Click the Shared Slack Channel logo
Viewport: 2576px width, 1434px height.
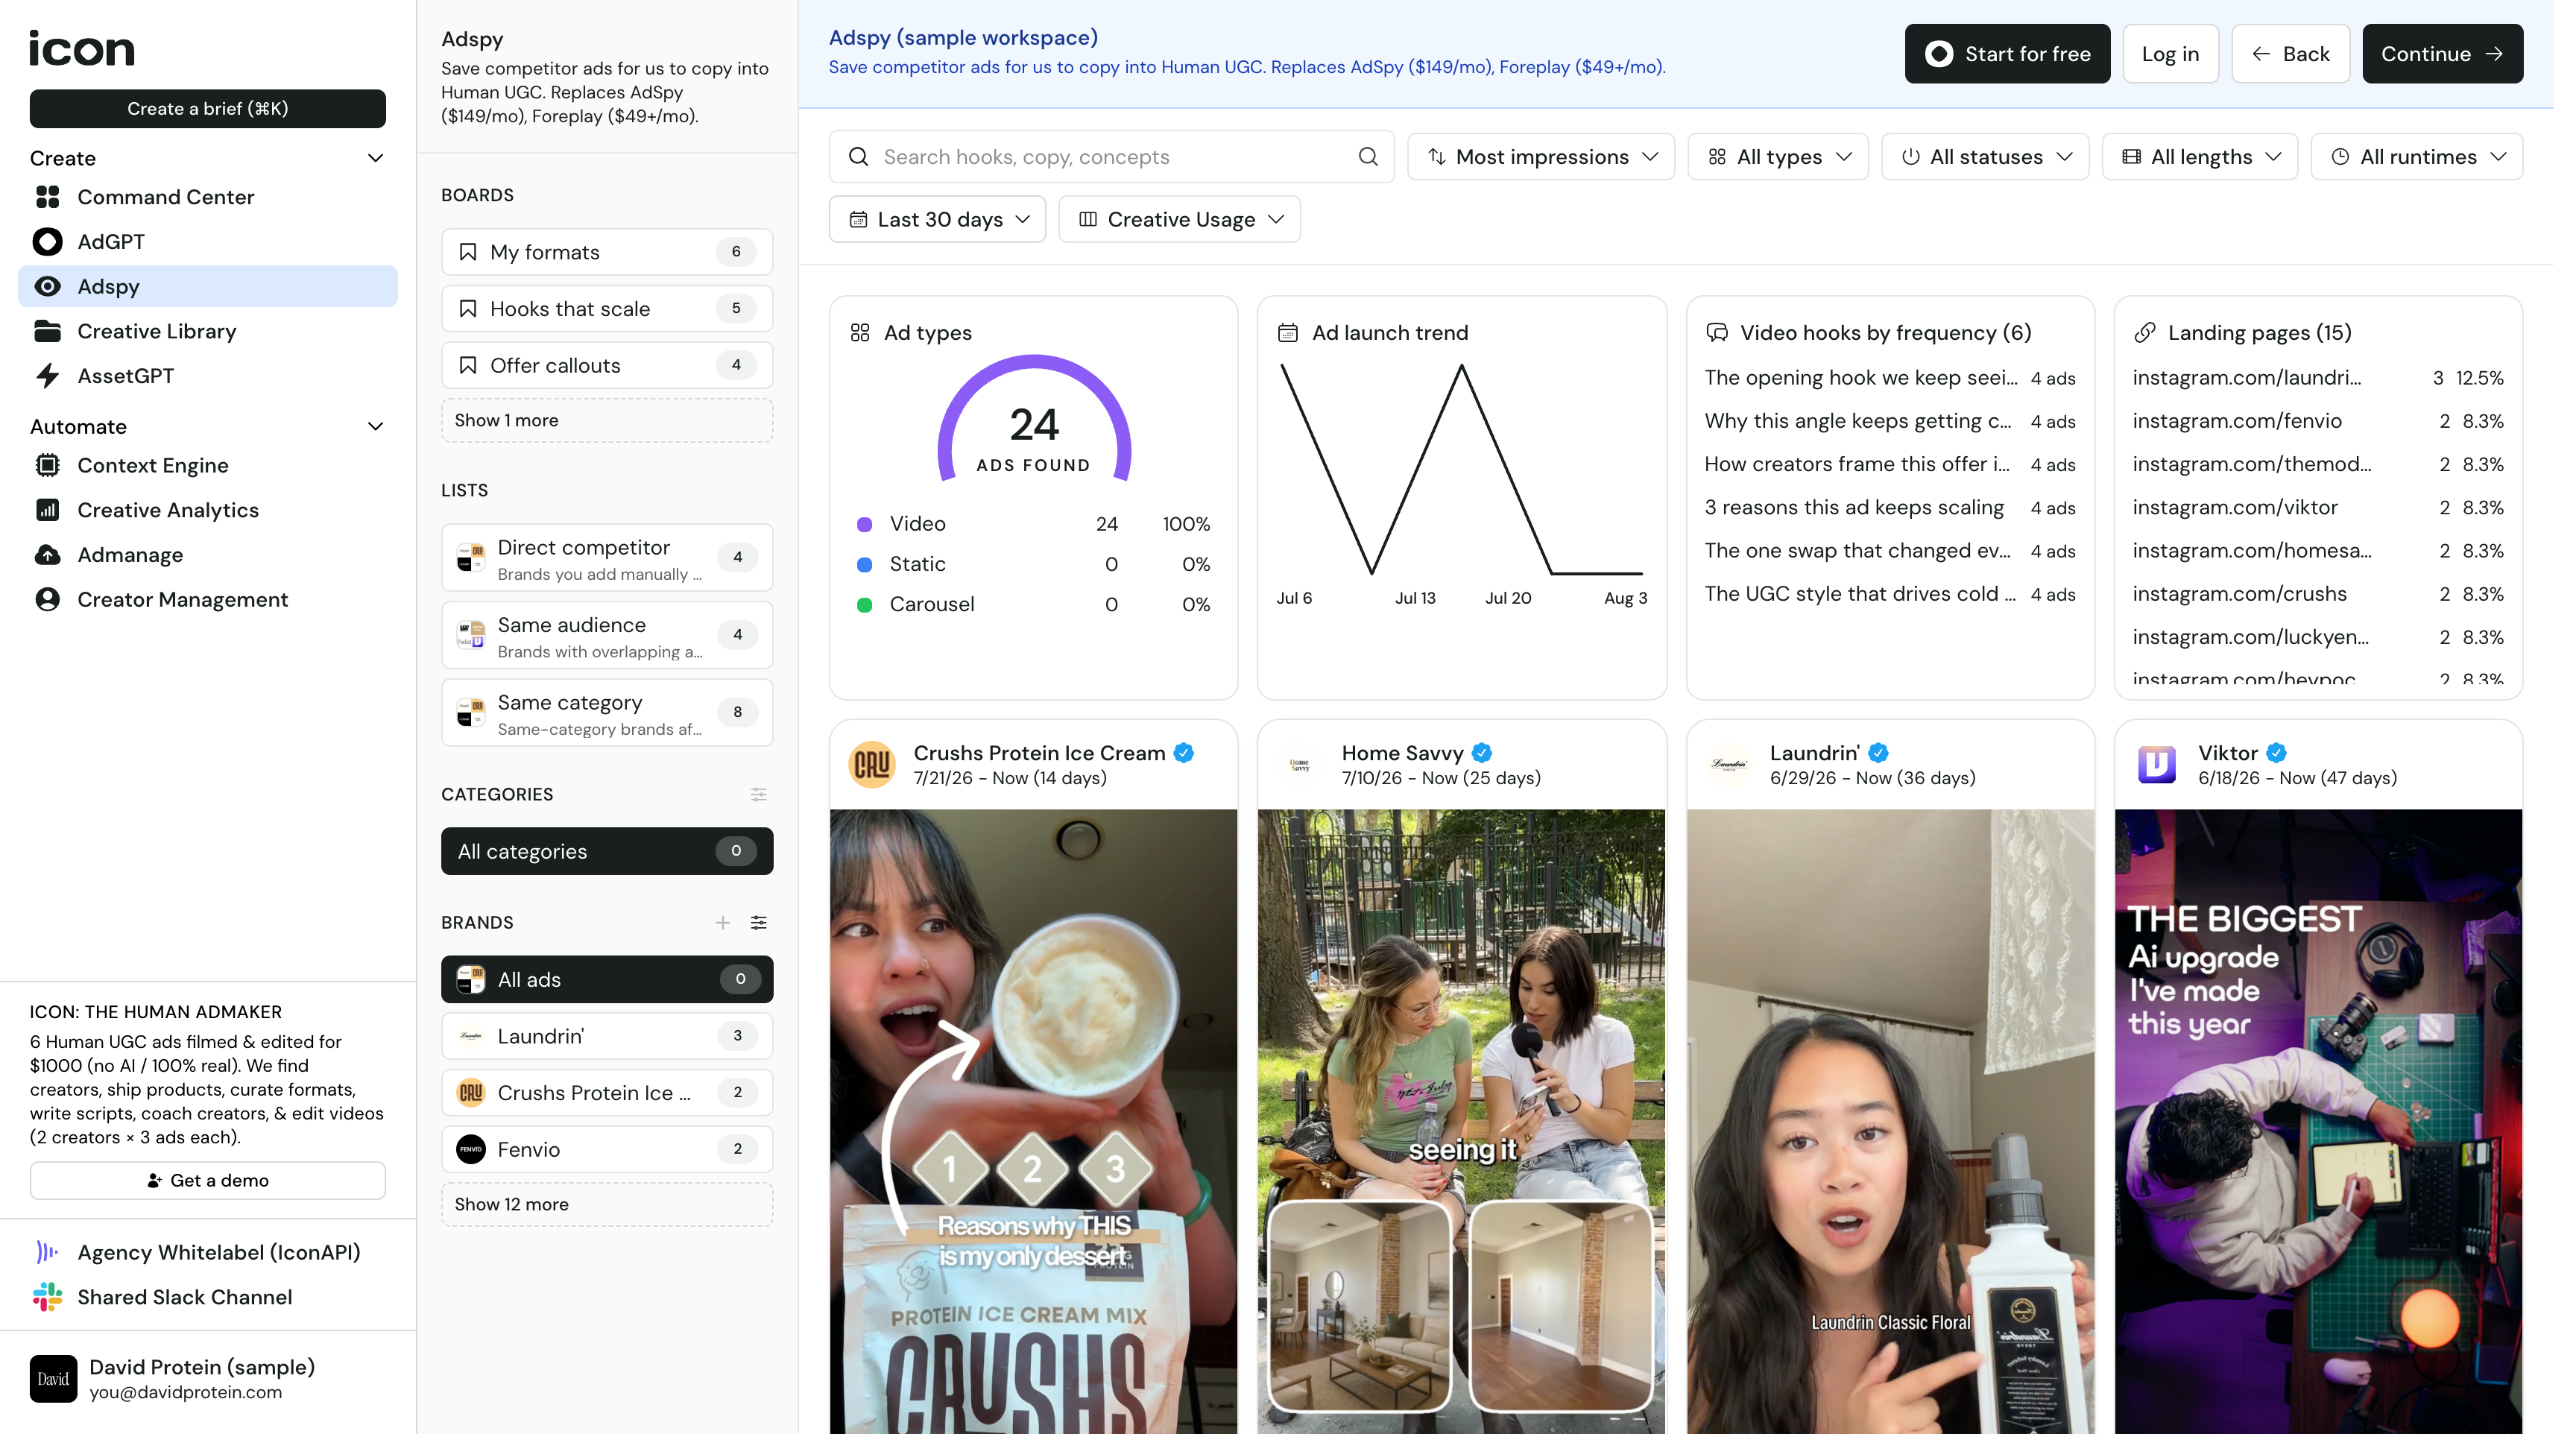point(47,1297)
